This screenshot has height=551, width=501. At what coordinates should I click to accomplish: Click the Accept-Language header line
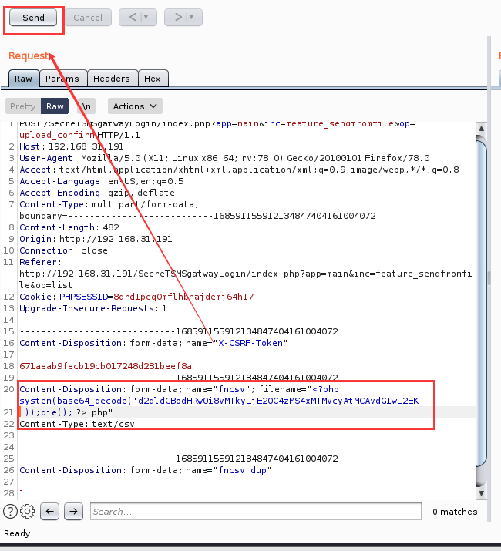[102, 181]
